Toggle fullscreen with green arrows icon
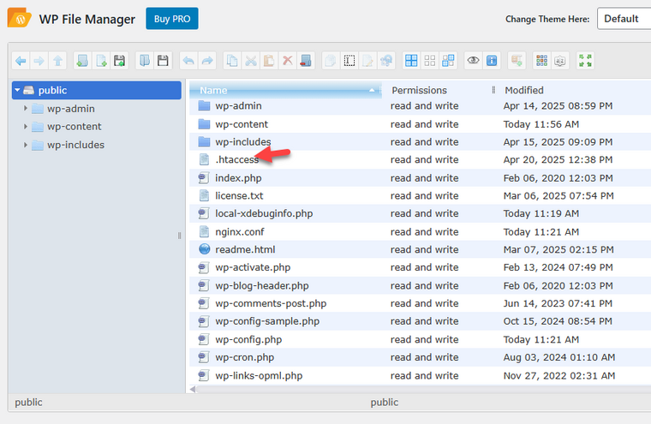This screenshot has height=424, width=651. 585,61
